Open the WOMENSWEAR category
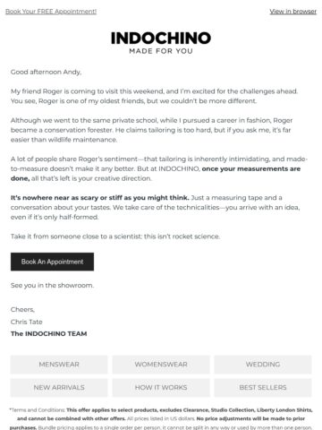 pos(161,365)
